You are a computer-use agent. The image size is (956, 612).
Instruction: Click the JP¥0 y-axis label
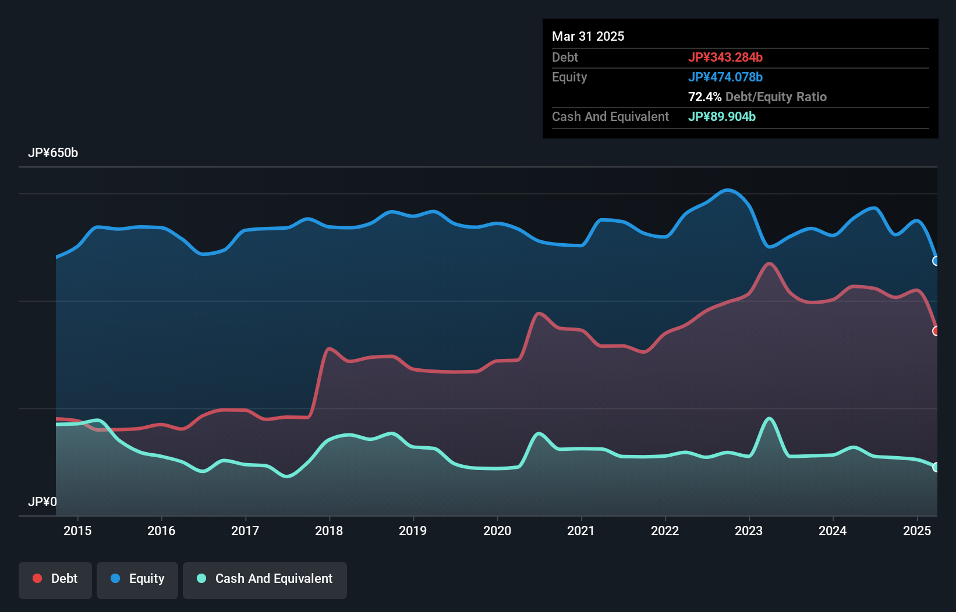(x=43, y=502)
